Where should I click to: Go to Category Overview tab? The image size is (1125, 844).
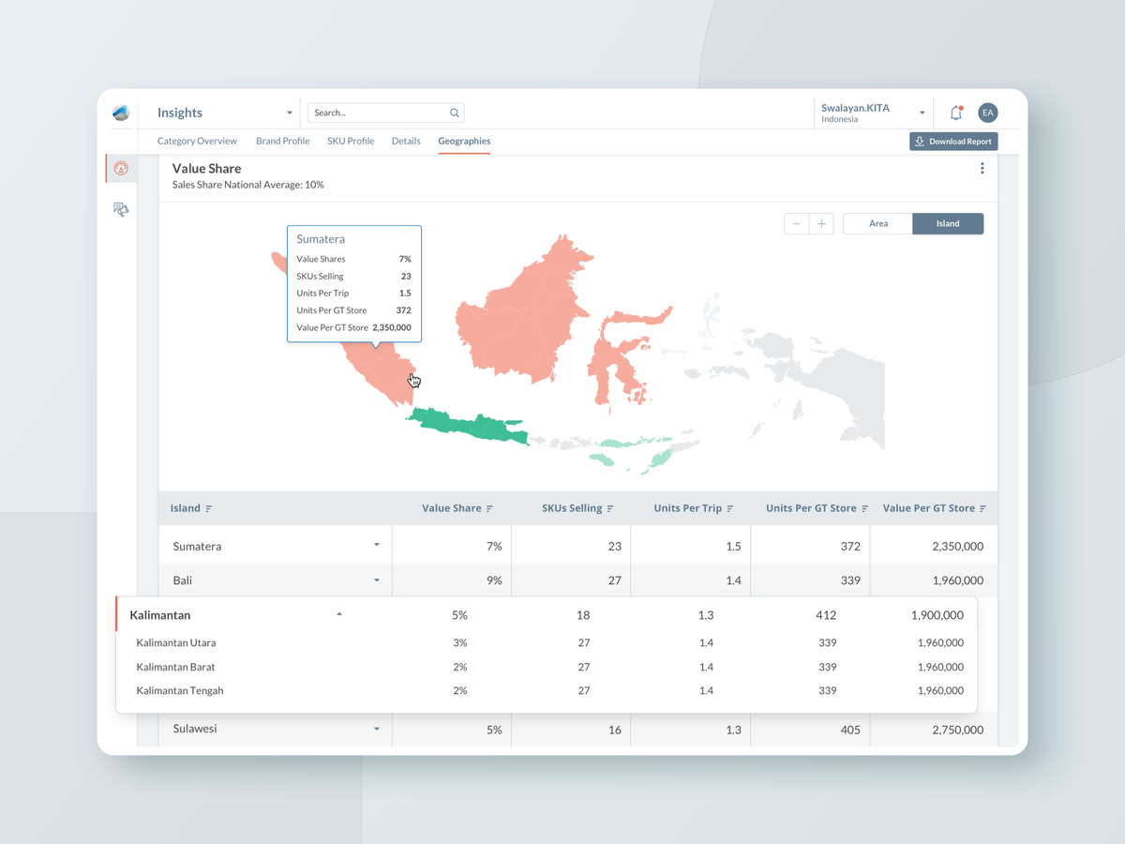pyautogui.click(x=197, y=141)
